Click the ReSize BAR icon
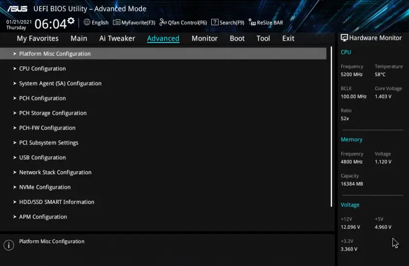409x266 pixels. (x=252, y=22)
